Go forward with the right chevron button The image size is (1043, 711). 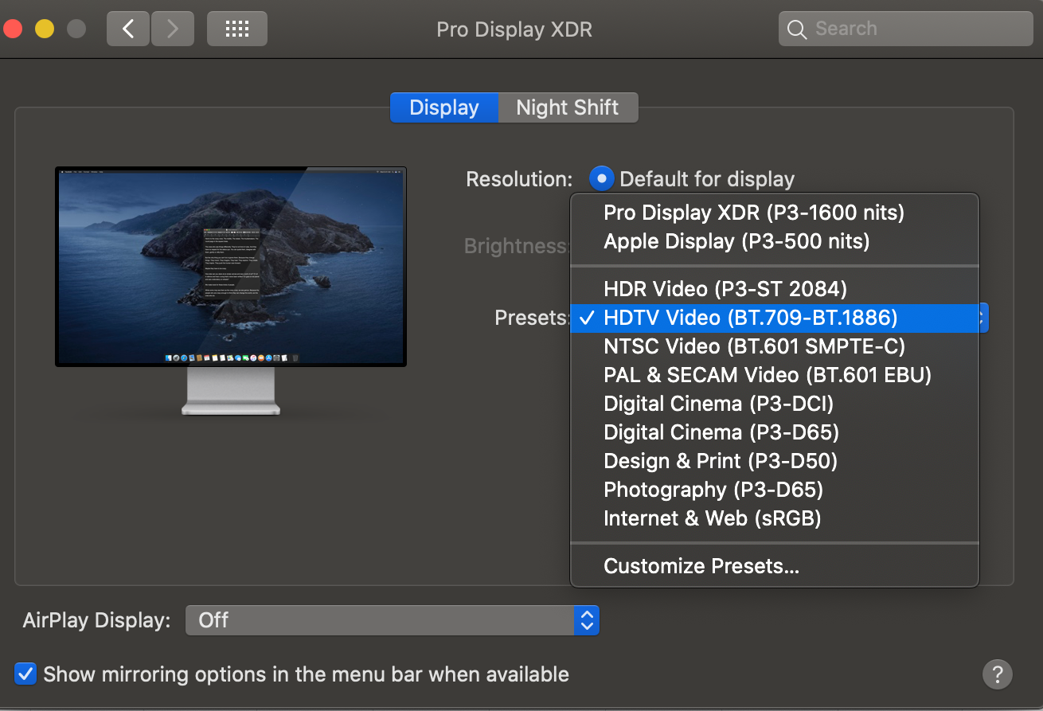173,29
